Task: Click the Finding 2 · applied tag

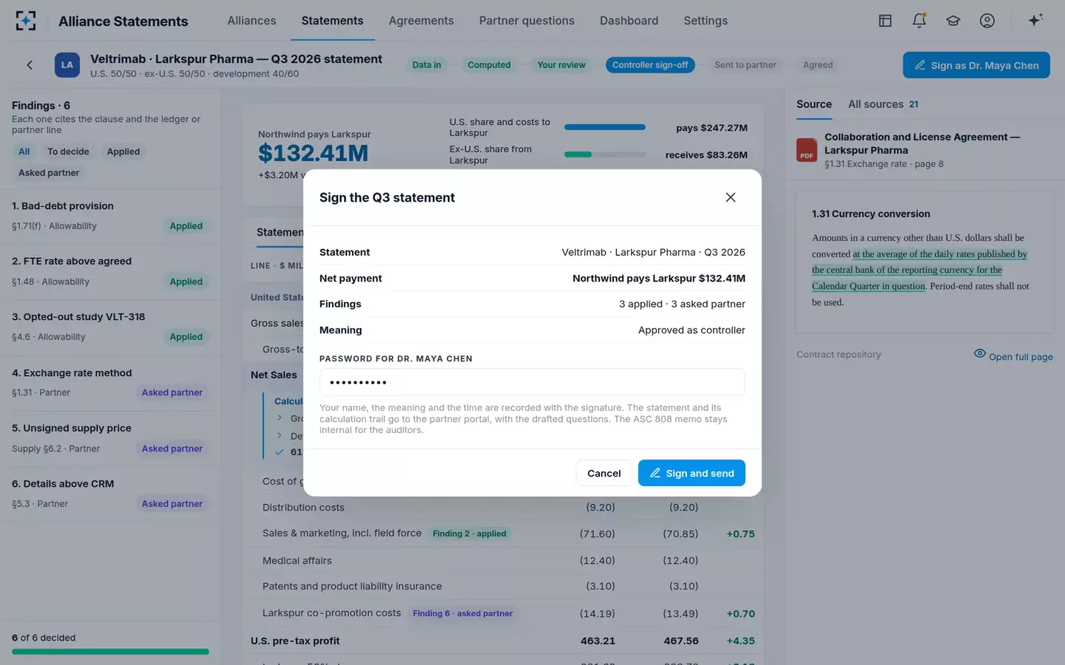Action: [470, 533]
